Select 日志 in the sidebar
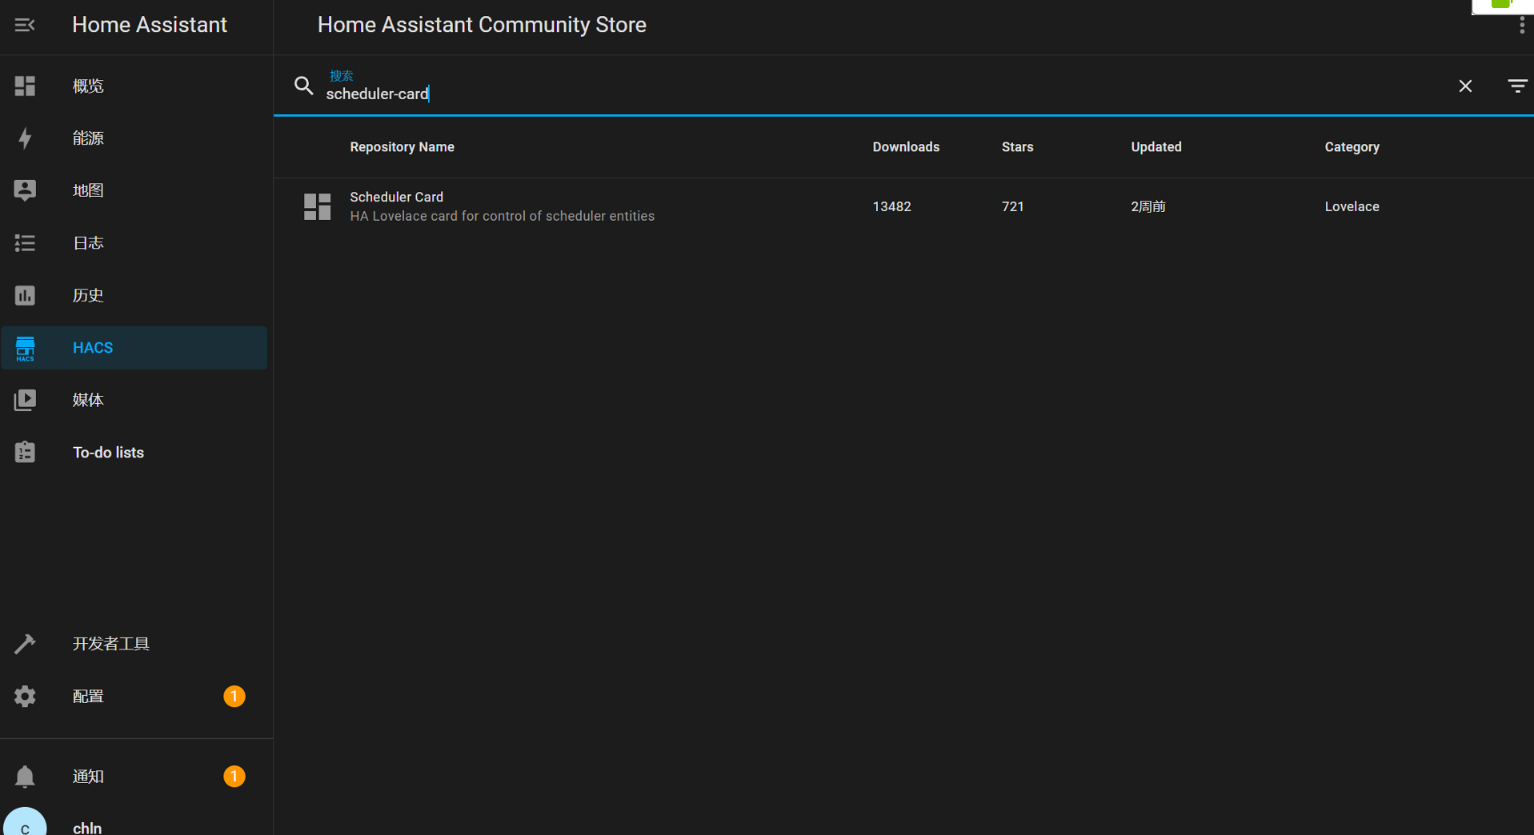The width and height of the screenshot is (1534, 835). [x=134, y=243]
